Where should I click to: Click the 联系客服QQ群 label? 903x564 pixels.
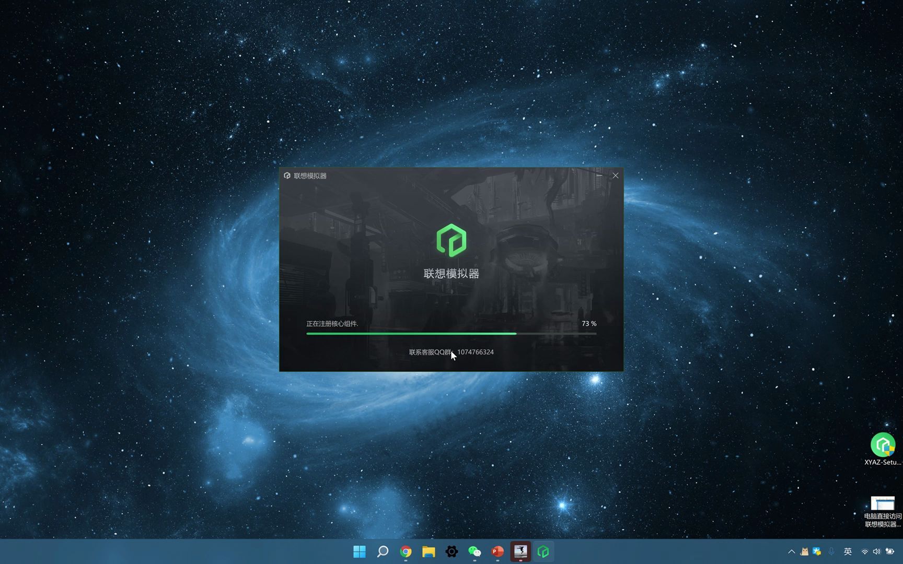(x=430, y=352)
